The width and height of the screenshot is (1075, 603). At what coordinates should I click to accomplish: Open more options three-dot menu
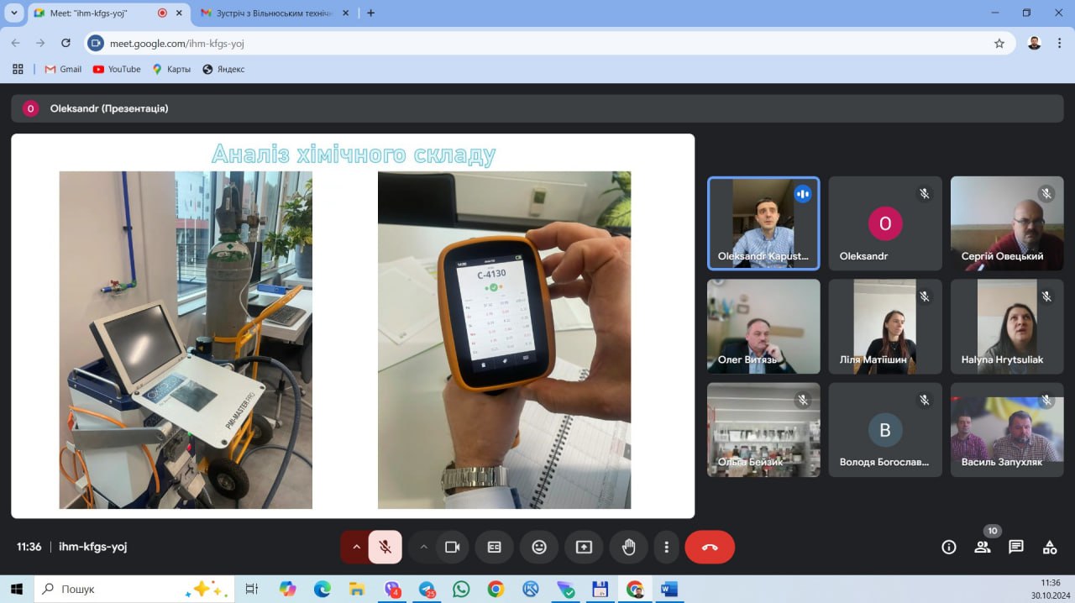pos(666,547)
